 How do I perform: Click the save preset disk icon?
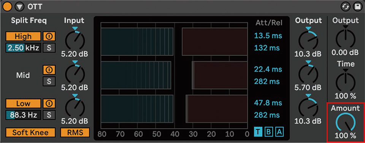tap(357, 7)
